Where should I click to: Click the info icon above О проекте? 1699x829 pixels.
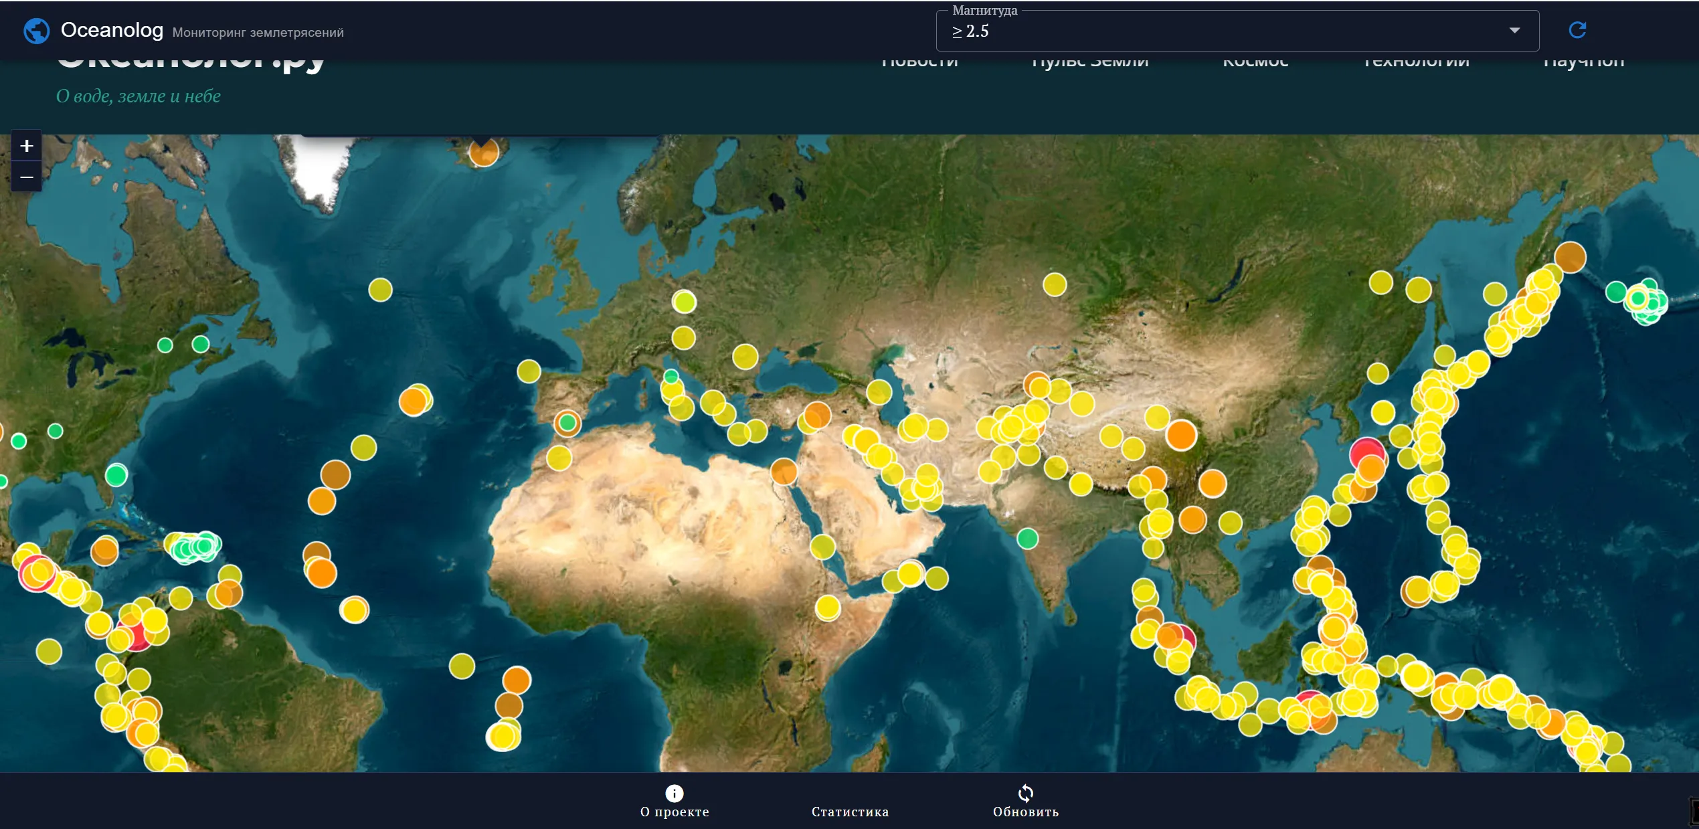[x=675, y=794]
